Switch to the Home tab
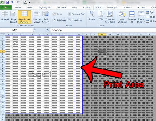 (x=18, y=7)
